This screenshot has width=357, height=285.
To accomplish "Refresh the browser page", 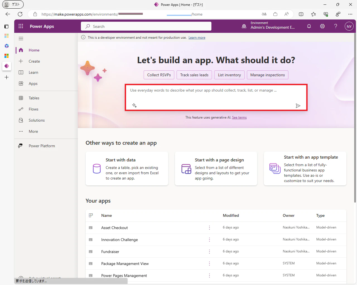I will coord(20,14).
